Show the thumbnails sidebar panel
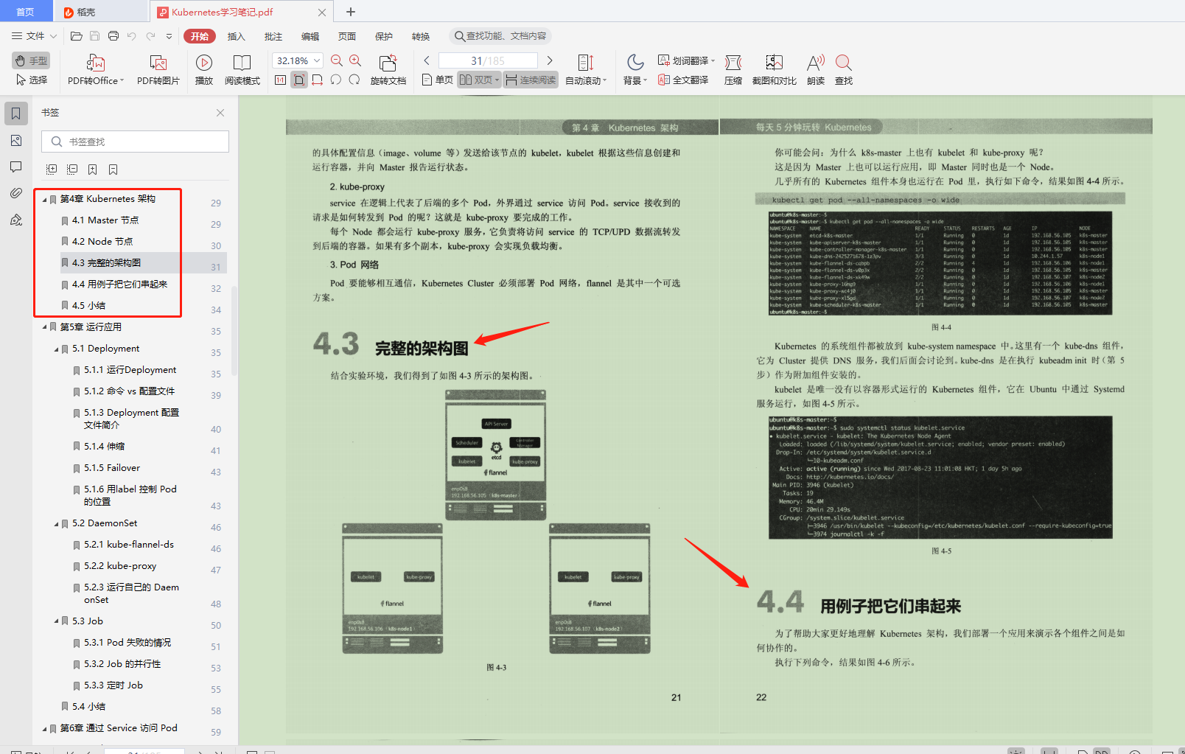Viewport: 1185px width, 754px height. 16,140
